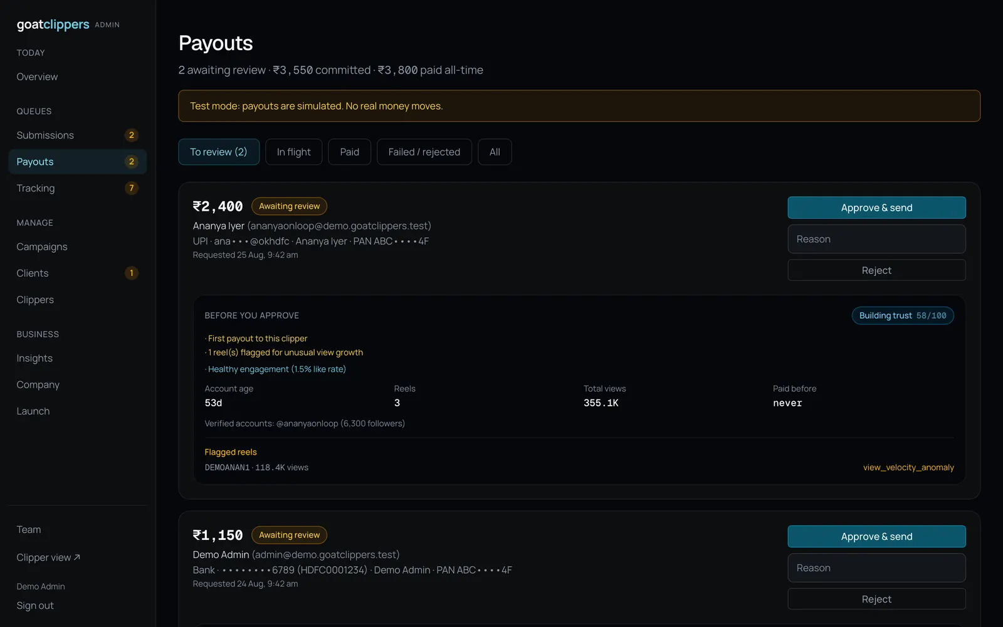Switch to the To review (2) tab
Screen dimensions: 1003x627
219,152
